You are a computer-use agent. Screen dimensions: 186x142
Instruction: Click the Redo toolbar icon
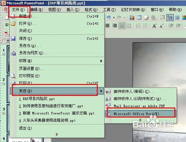click(119, 17)
